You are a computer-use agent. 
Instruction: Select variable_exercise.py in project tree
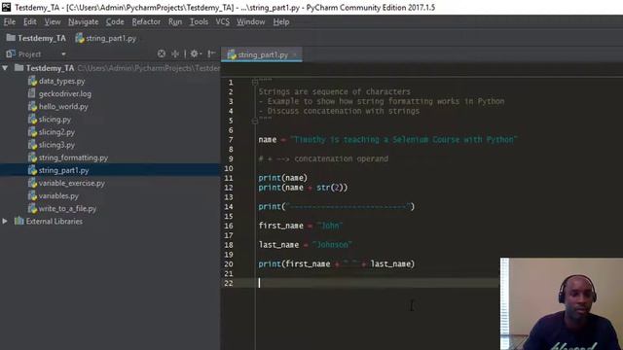click(71, 183)
